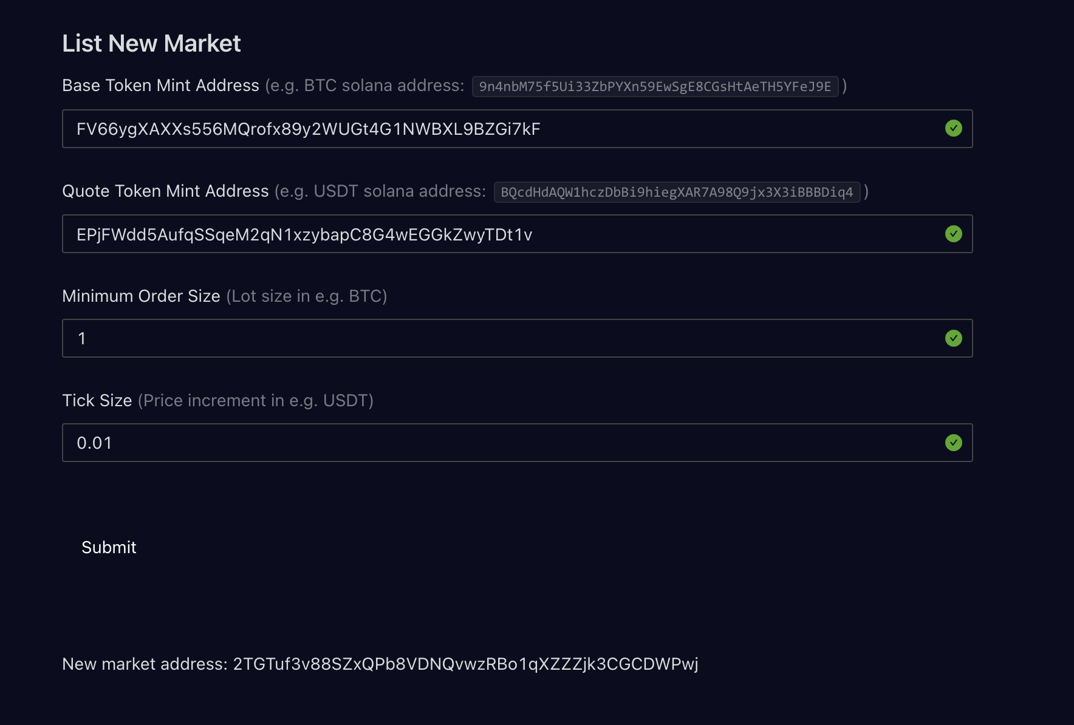Focus the Quote Token Mint Address input

tap(517, 234)
